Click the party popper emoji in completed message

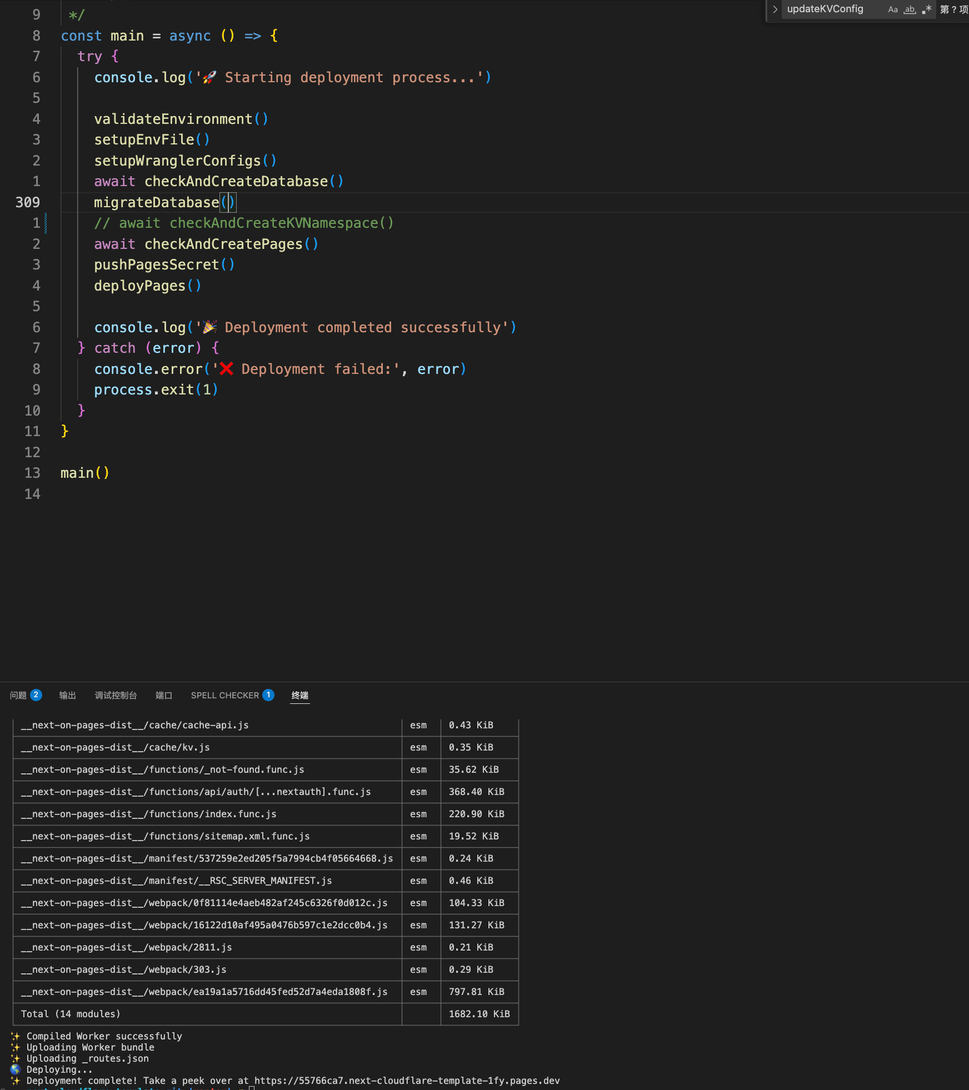[209, 327]
